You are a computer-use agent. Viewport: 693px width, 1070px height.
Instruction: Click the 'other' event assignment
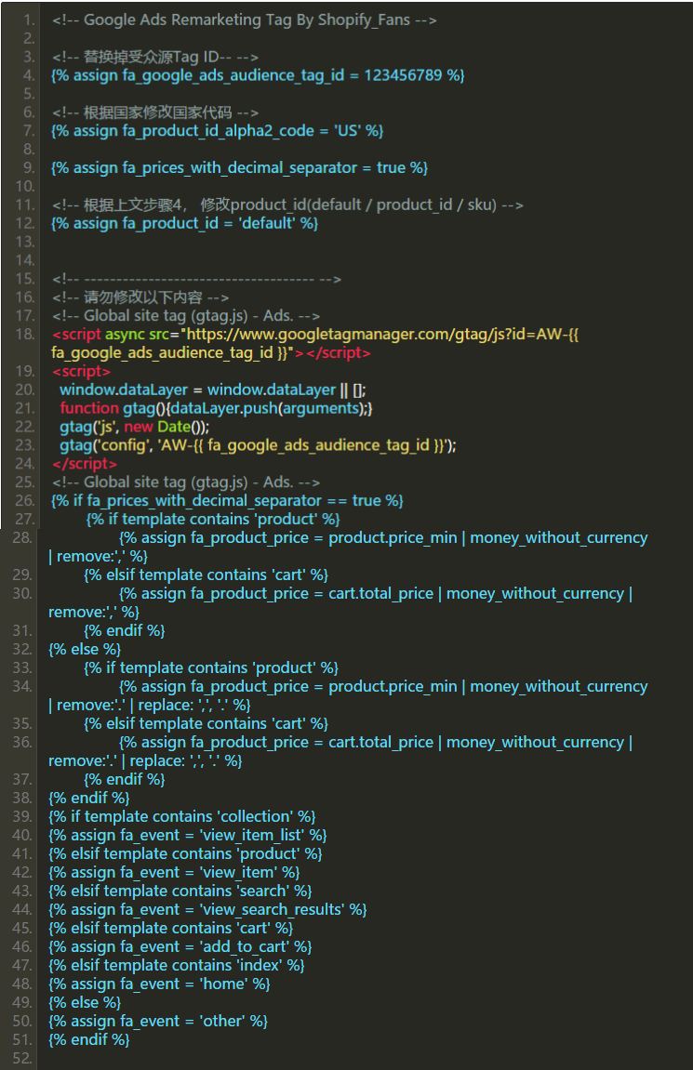pos(158,1022)
